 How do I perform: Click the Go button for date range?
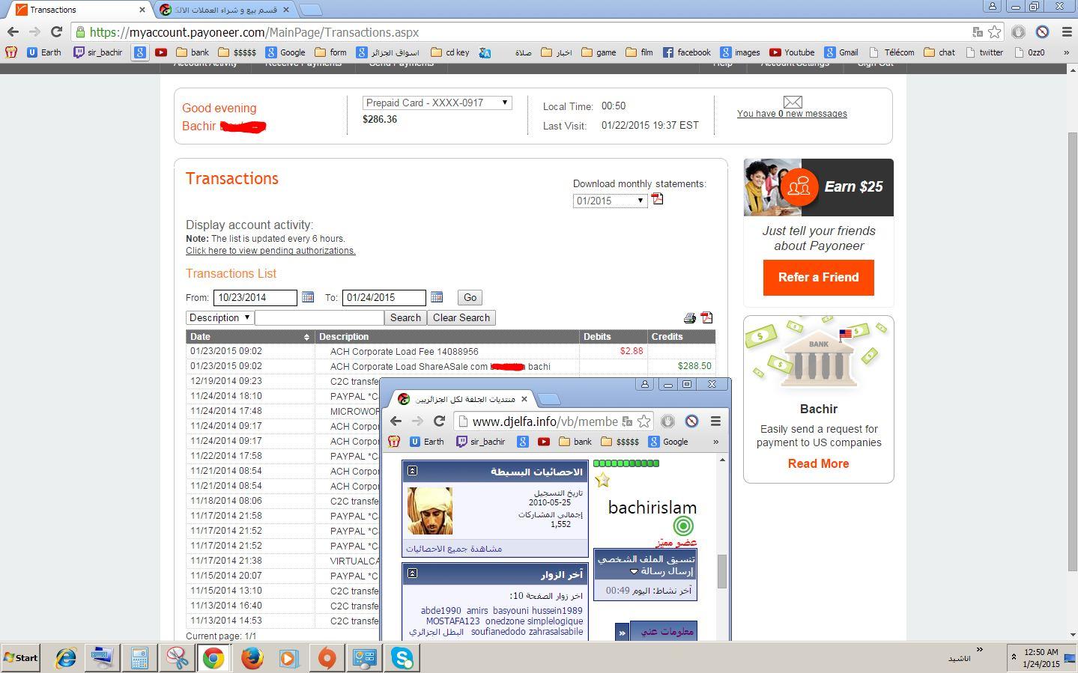point(470,297)
